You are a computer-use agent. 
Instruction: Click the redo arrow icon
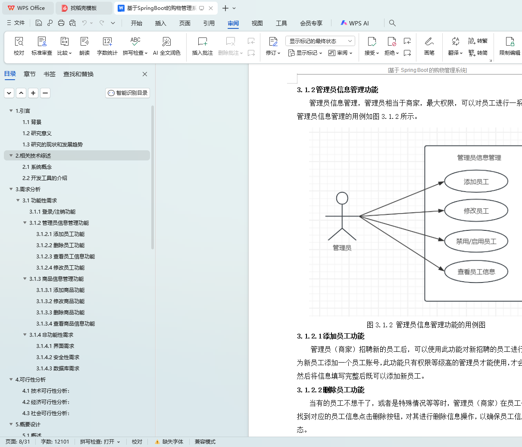click(x=102, y=23)
